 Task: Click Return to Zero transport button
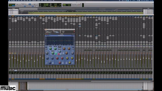73,6
